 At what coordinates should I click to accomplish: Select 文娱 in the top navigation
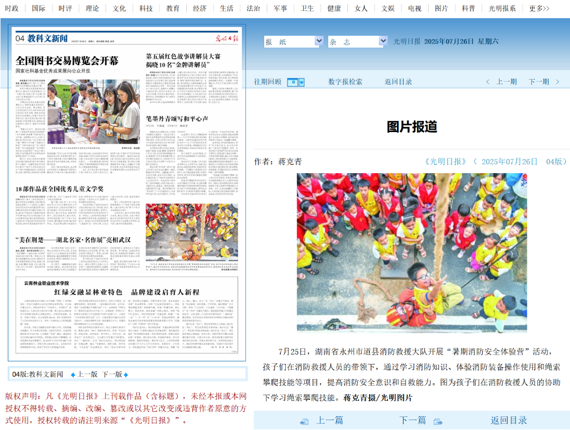388,8
